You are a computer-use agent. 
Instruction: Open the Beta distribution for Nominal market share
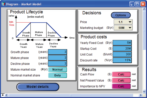[57, 75]
